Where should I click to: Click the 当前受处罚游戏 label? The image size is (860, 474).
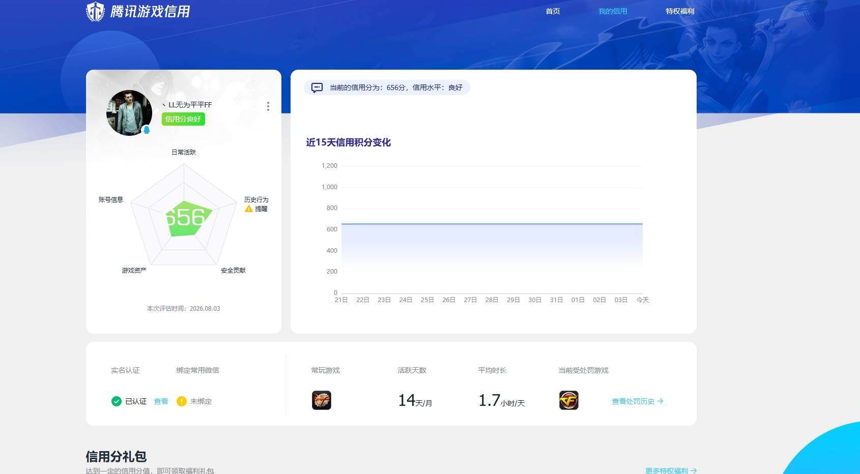(583, 370)
